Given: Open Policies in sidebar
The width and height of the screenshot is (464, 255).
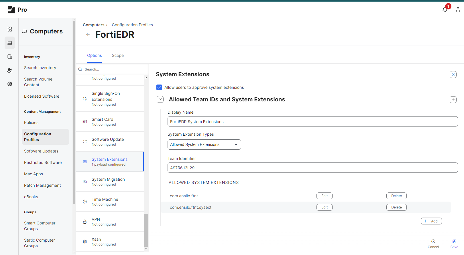Looking at the screenshot, I should coord(31,123).
